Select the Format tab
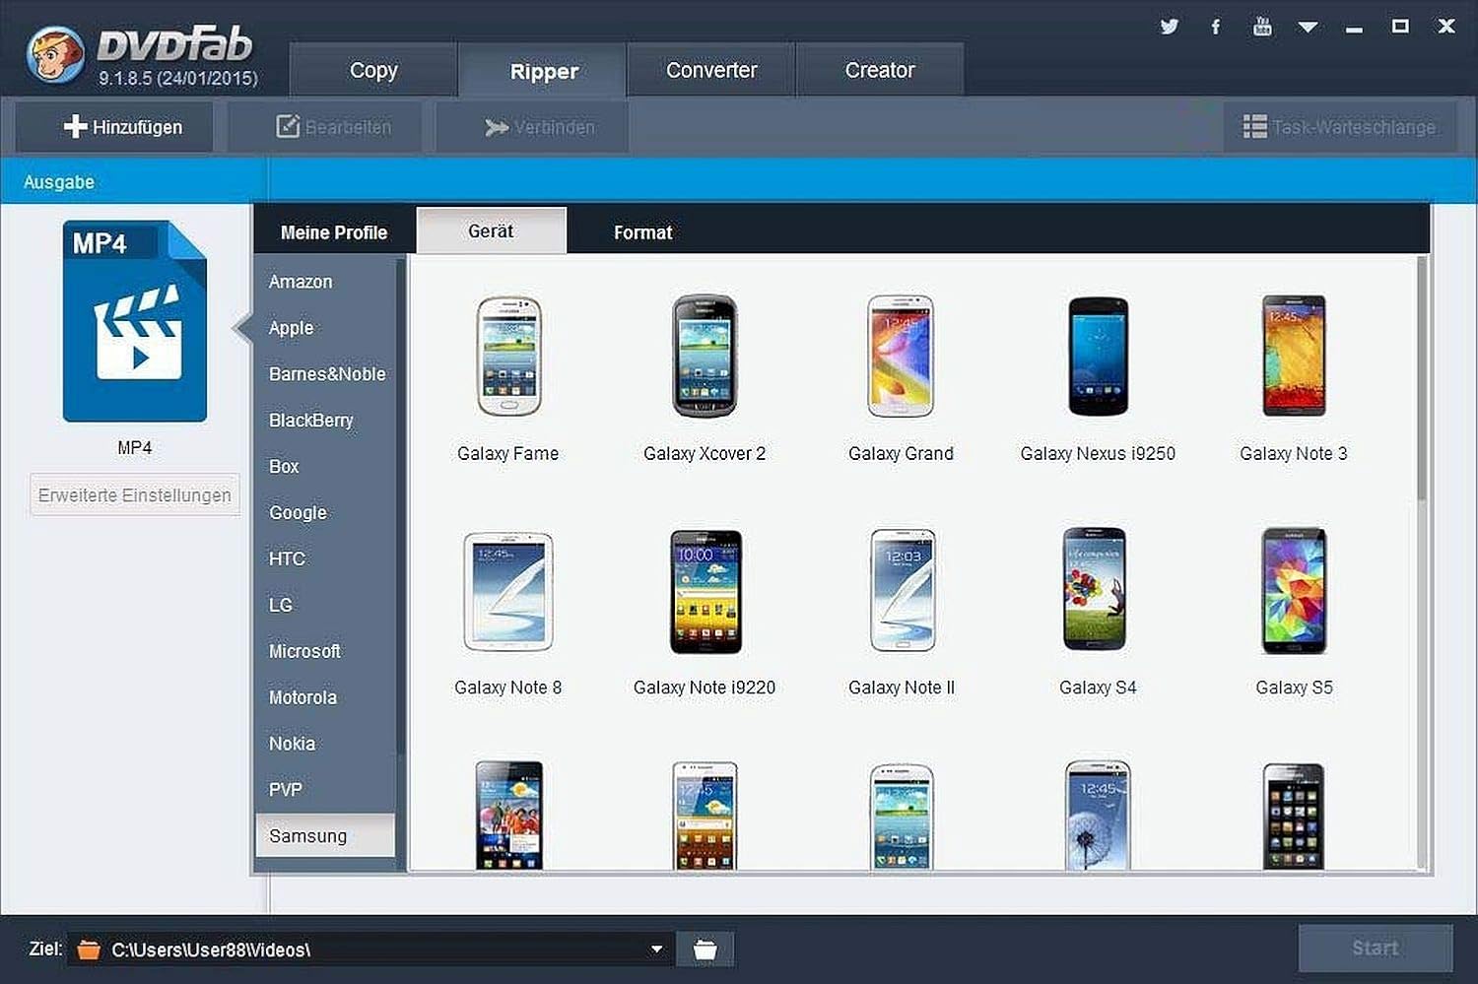The width and height of the screenshot is (1478, 984). point(642,232)
